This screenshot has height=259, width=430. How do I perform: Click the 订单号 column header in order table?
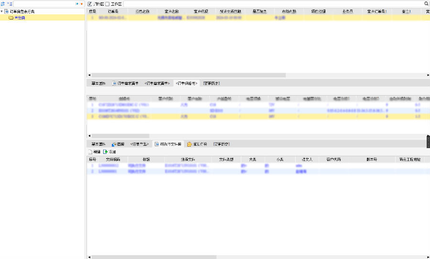[x=113, y=11]
